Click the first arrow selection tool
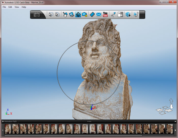This screenshot has width=178, height=138. click(x=51, y=15)
